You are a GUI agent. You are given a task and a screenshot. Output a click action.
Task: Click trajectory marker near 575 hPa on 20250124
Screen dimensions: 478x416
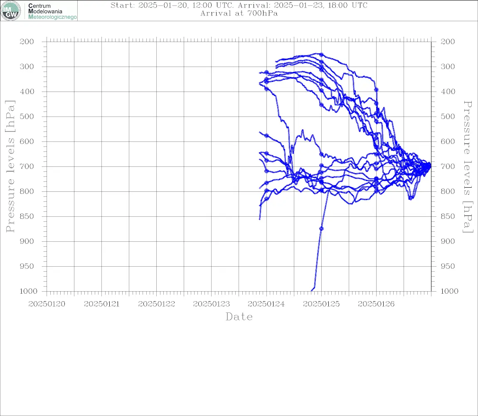click(x=266, y=136)
